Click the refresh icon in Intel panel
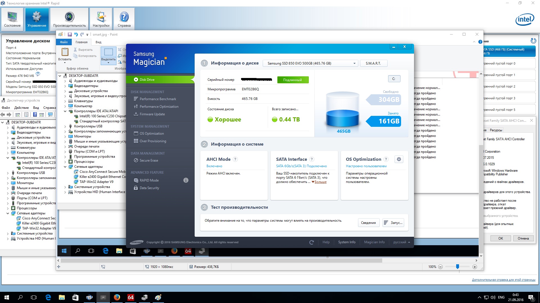This screenshot has width=540, height=303. click(x=533, y=41)
